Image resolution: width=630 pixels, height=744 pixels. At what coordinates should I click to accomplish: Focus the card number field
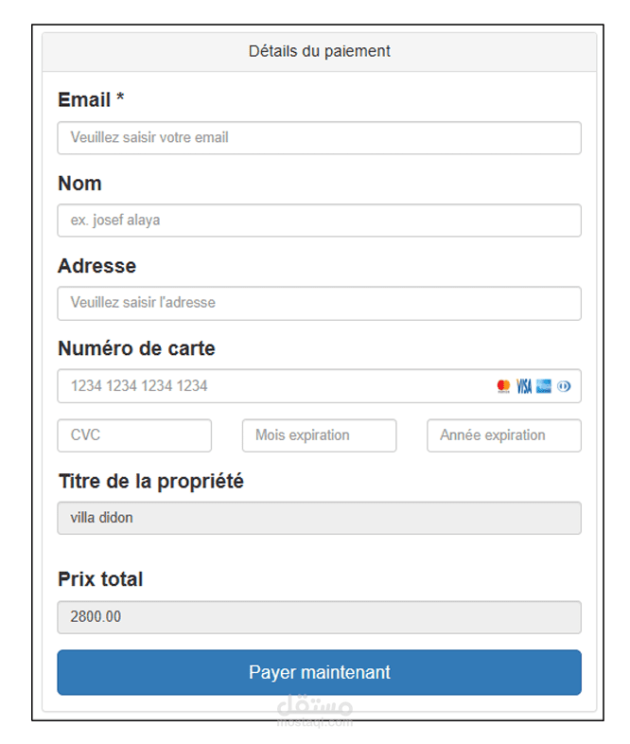274,386
